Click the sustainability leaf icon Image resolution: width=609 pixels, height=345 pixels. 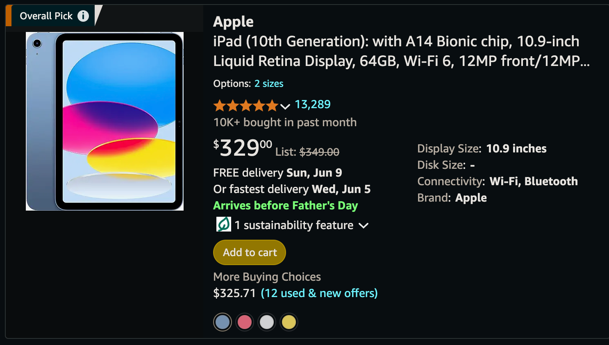(x=223, y=225)
